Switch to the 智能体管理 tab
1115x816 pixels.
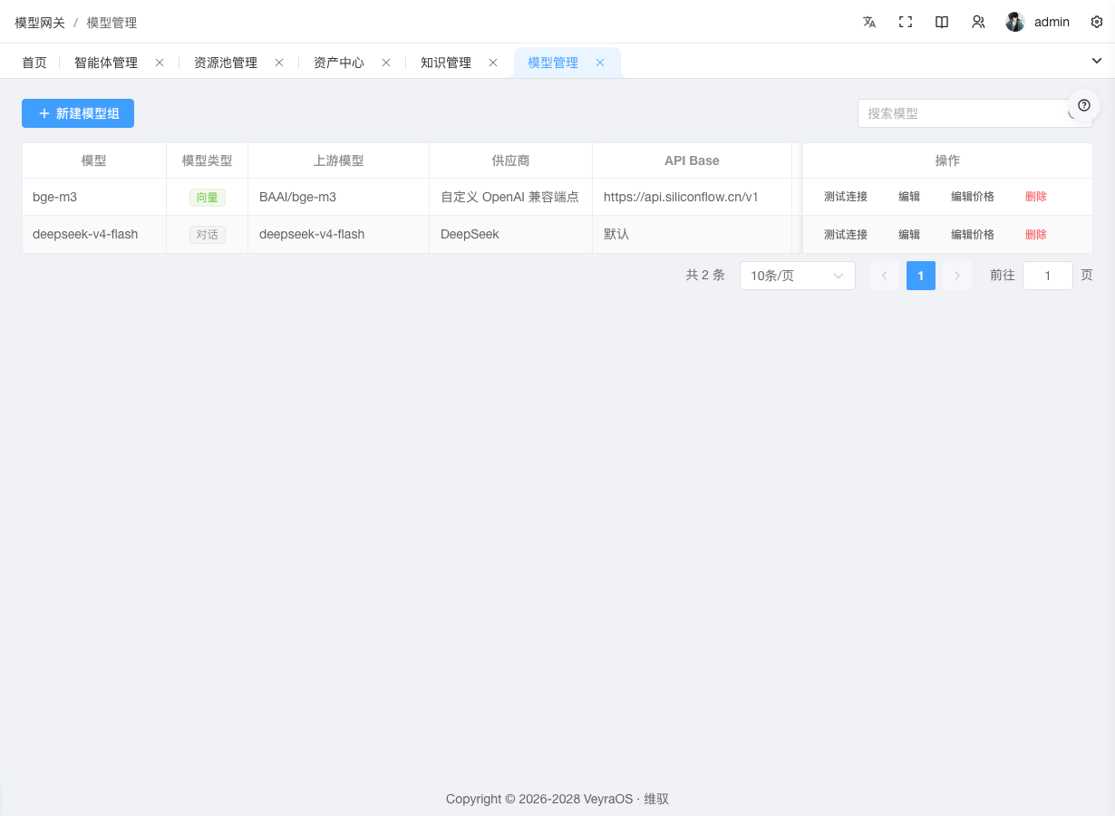(x=106, y=63)
